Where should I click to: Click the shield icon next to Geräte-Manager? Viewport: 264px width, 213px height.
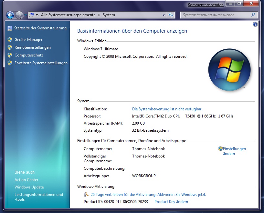[10, 40]
